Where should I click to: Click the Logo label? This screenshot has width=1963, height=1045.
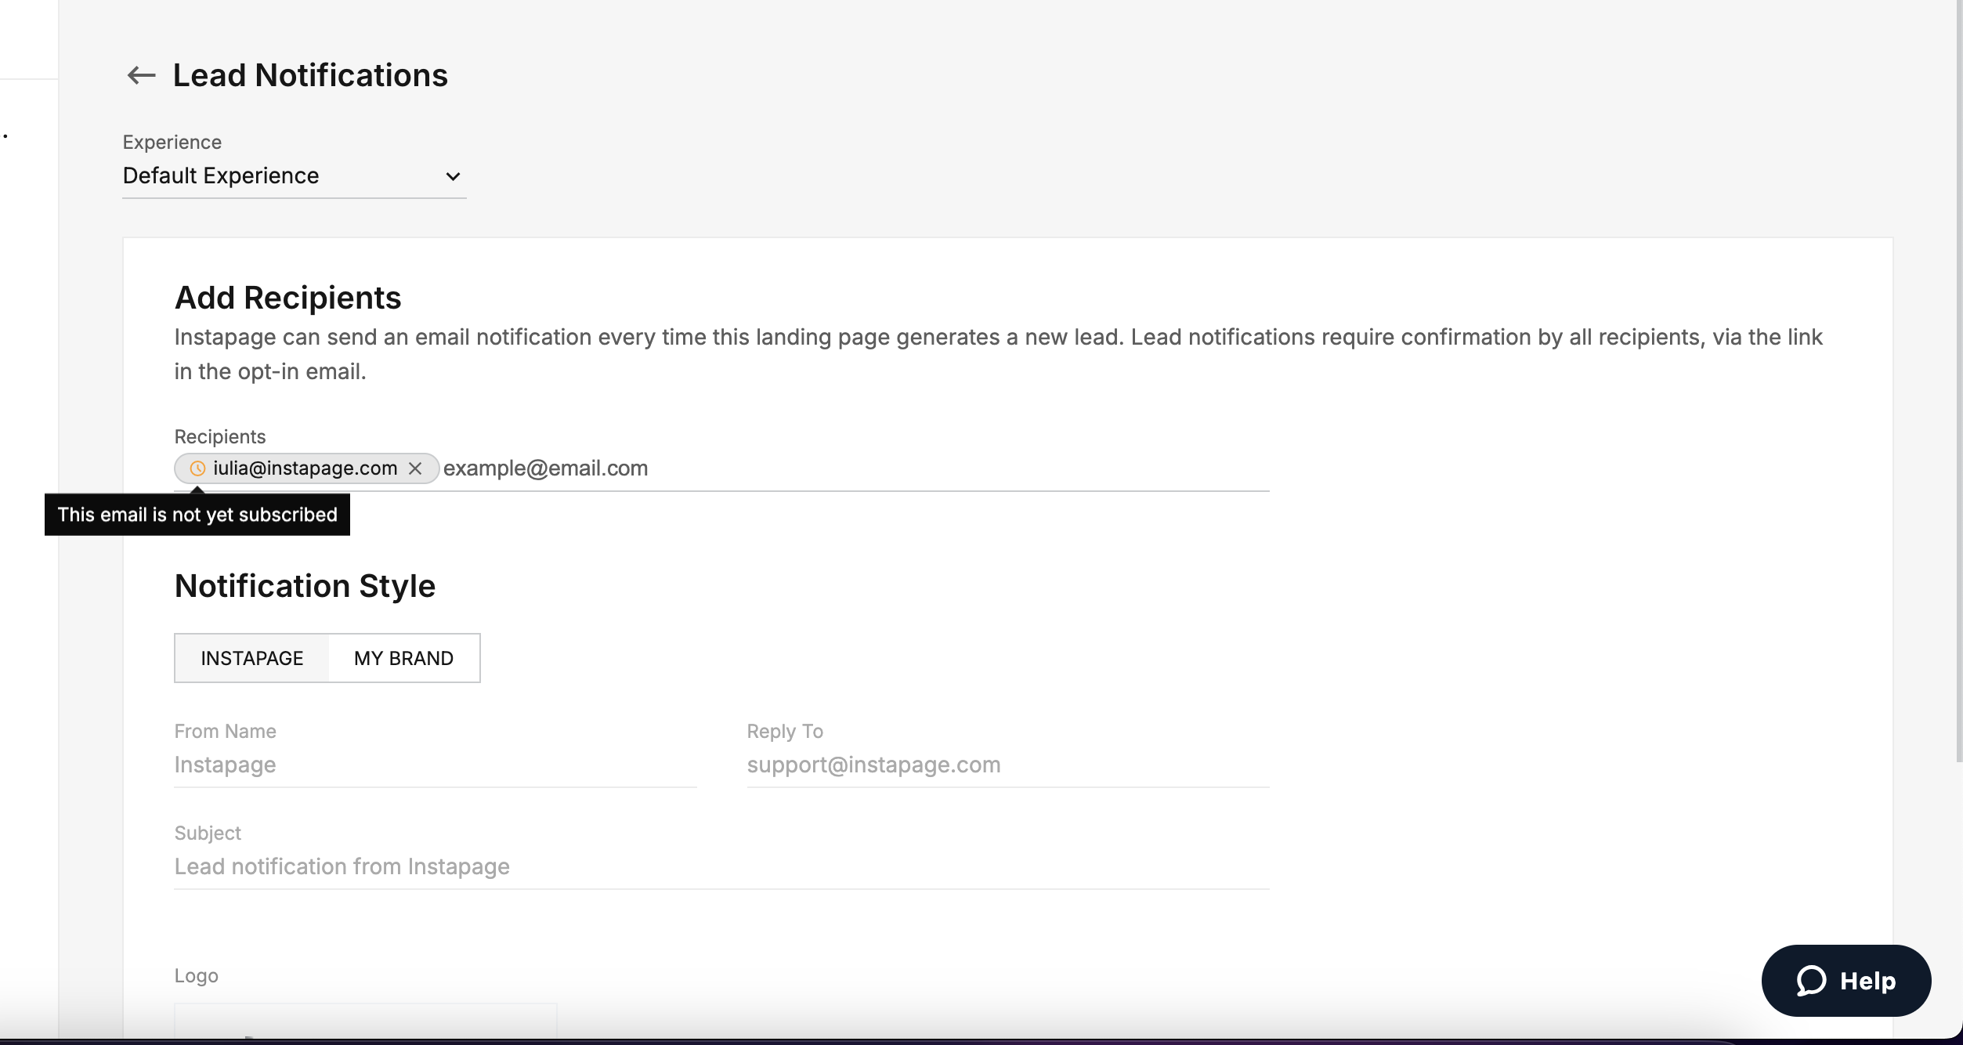tap(196, 976)
